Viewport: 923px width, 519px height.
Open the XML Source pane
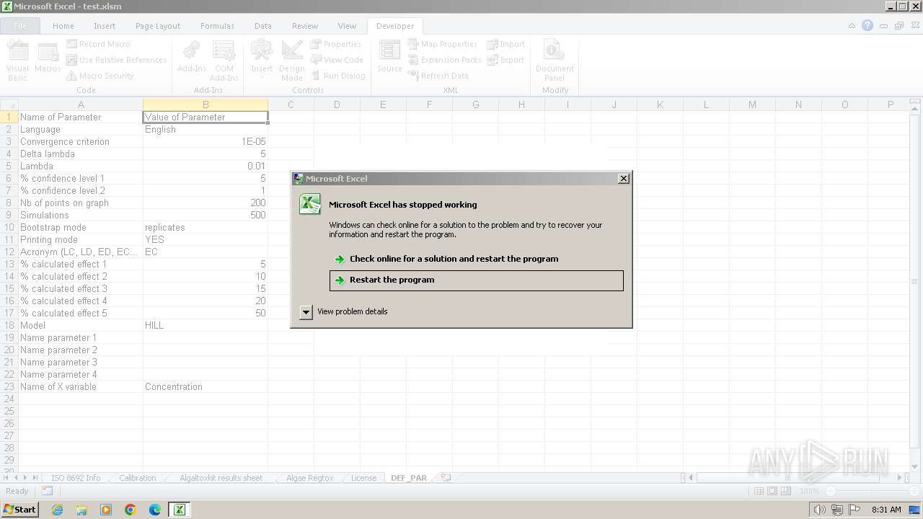(389, 58)
